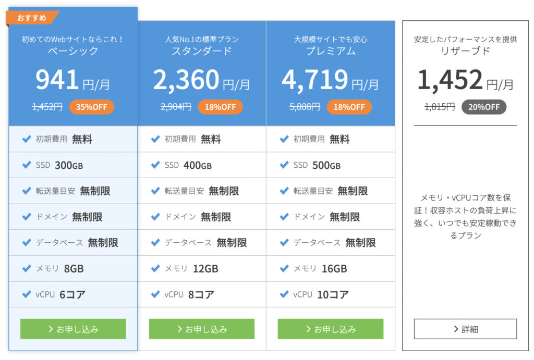Click checkmark next to ベーシック 初期費用 無料
This screenshot has height=360, width=534.
tap(27, 139)
